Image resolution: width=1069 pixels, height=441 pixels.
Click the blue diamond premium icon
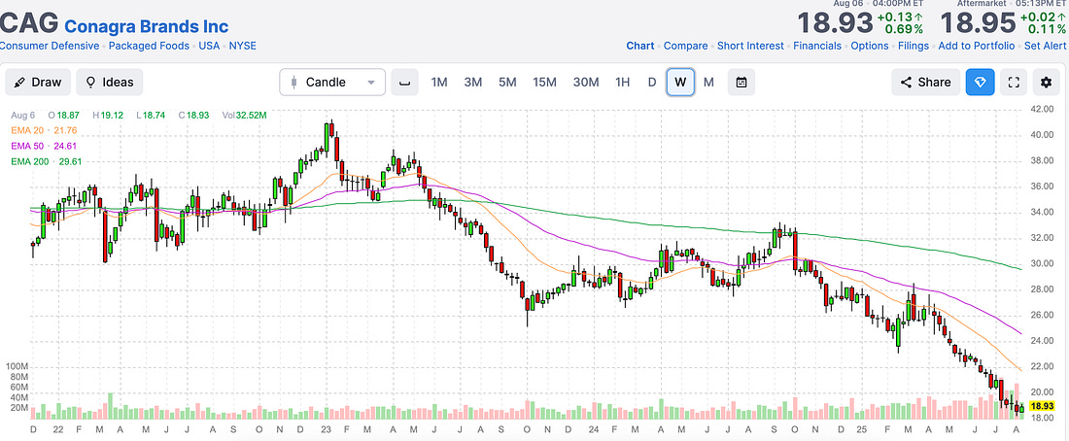pyautogui.click(x=980, y=83)
